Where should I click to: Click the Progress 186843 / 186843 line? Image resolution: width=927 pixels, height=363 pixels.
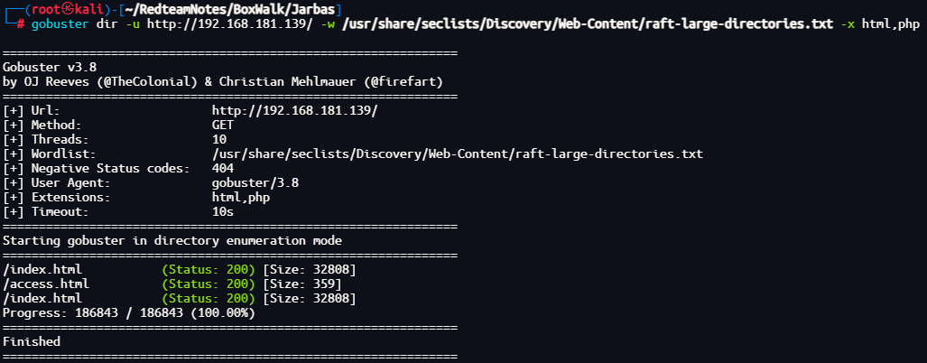128,312
